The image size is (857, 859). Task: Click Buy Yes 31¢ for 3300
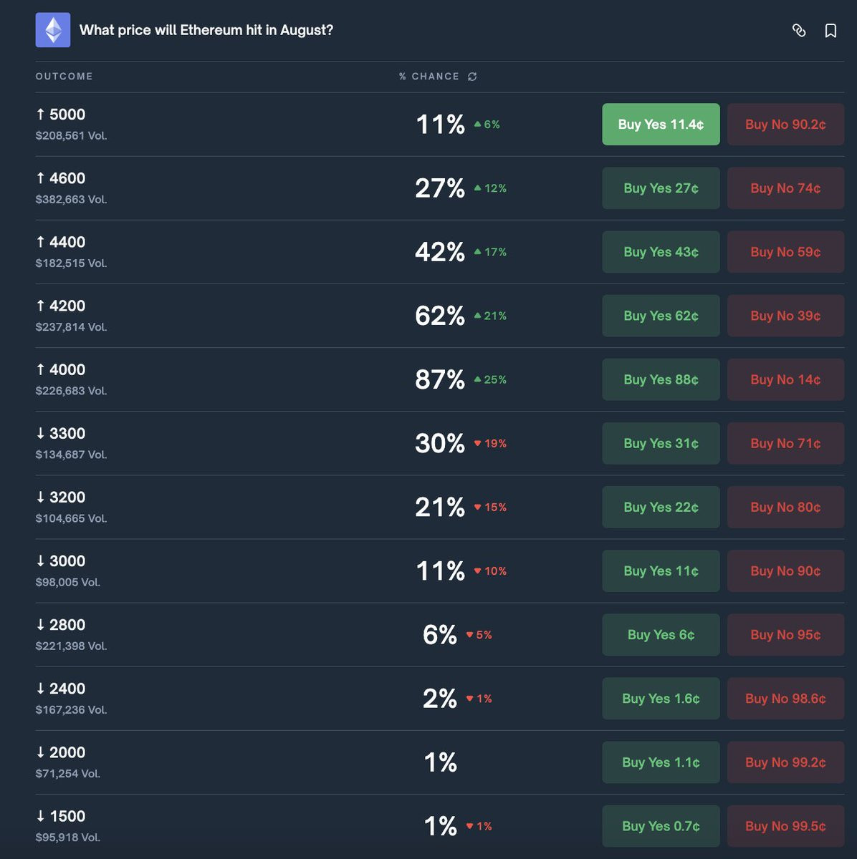pyautogui.click(x=661, y=443)
